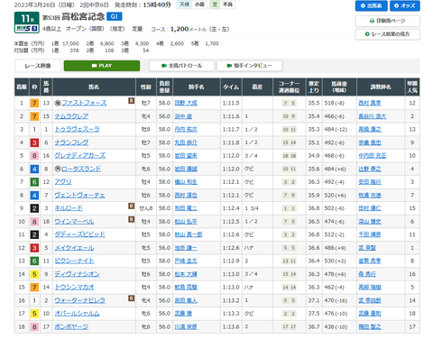Open jockey link 秋山 真一郎
The height and width of the screenshot is (339, 433).
pos(189,234)
